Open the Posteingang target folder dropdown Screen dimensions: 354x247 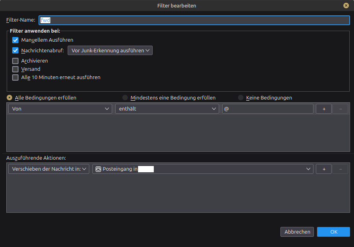tap(203, 169)
